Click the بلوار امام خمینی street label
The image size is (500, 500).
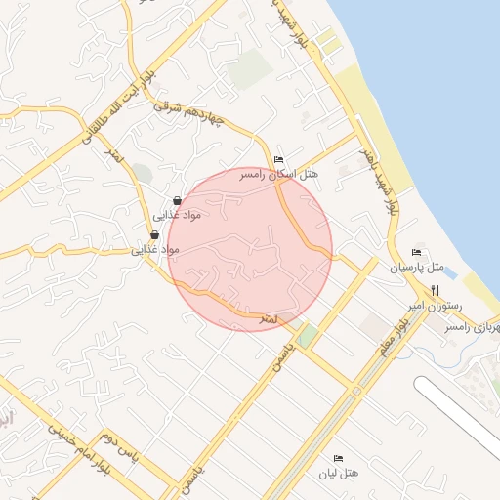(x=79, y=449)
